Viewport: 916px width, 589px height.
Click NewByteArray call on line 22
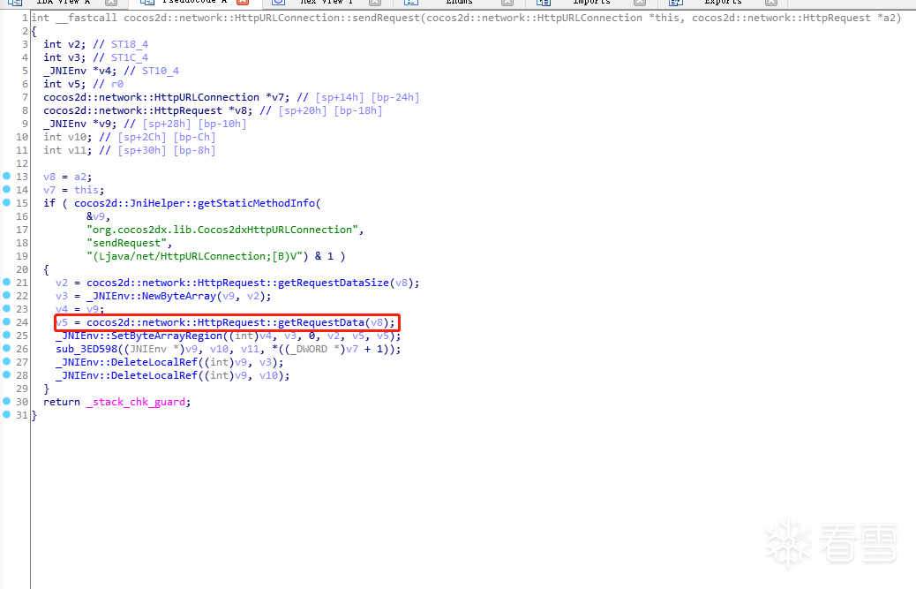tap(179, 296)
